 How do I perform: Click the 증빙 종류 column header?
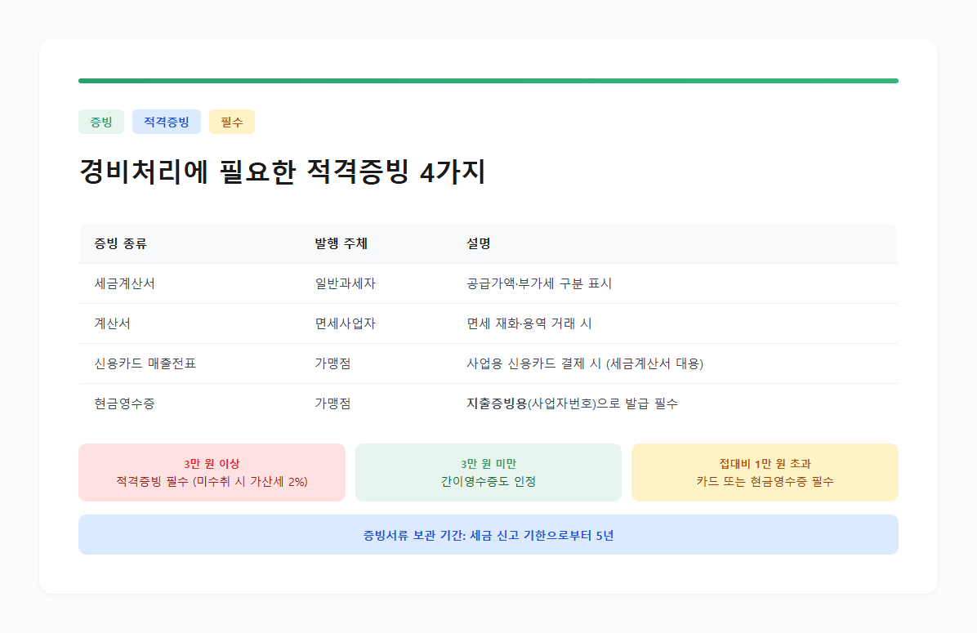coord(121,243)
